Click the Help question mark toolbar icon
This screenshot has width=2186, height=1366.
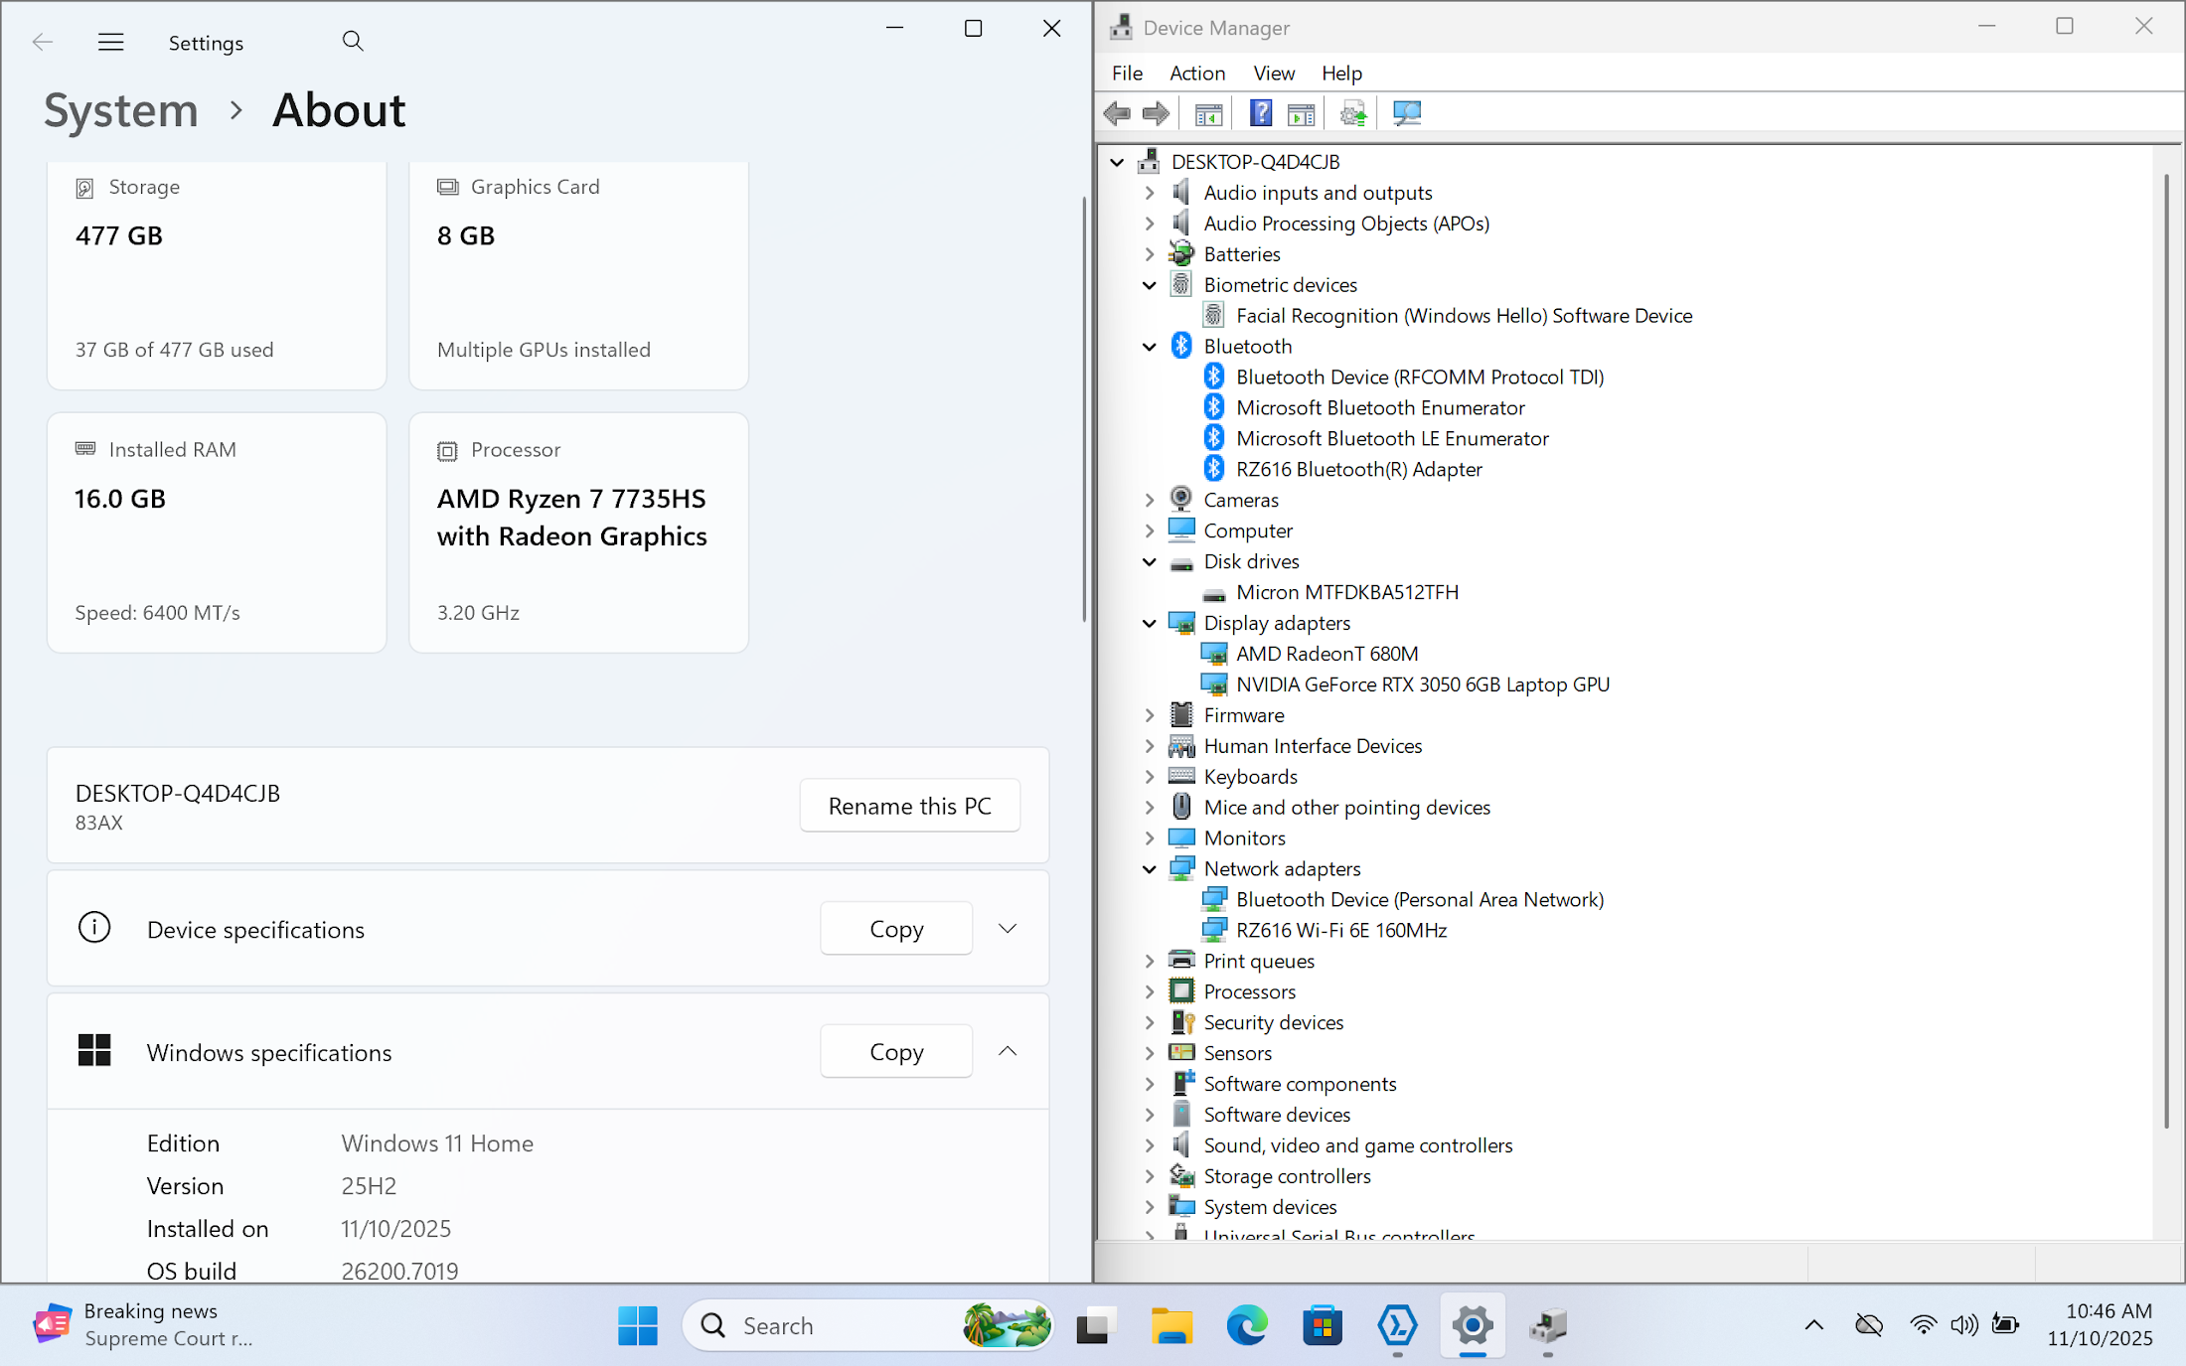(1260, 113)
